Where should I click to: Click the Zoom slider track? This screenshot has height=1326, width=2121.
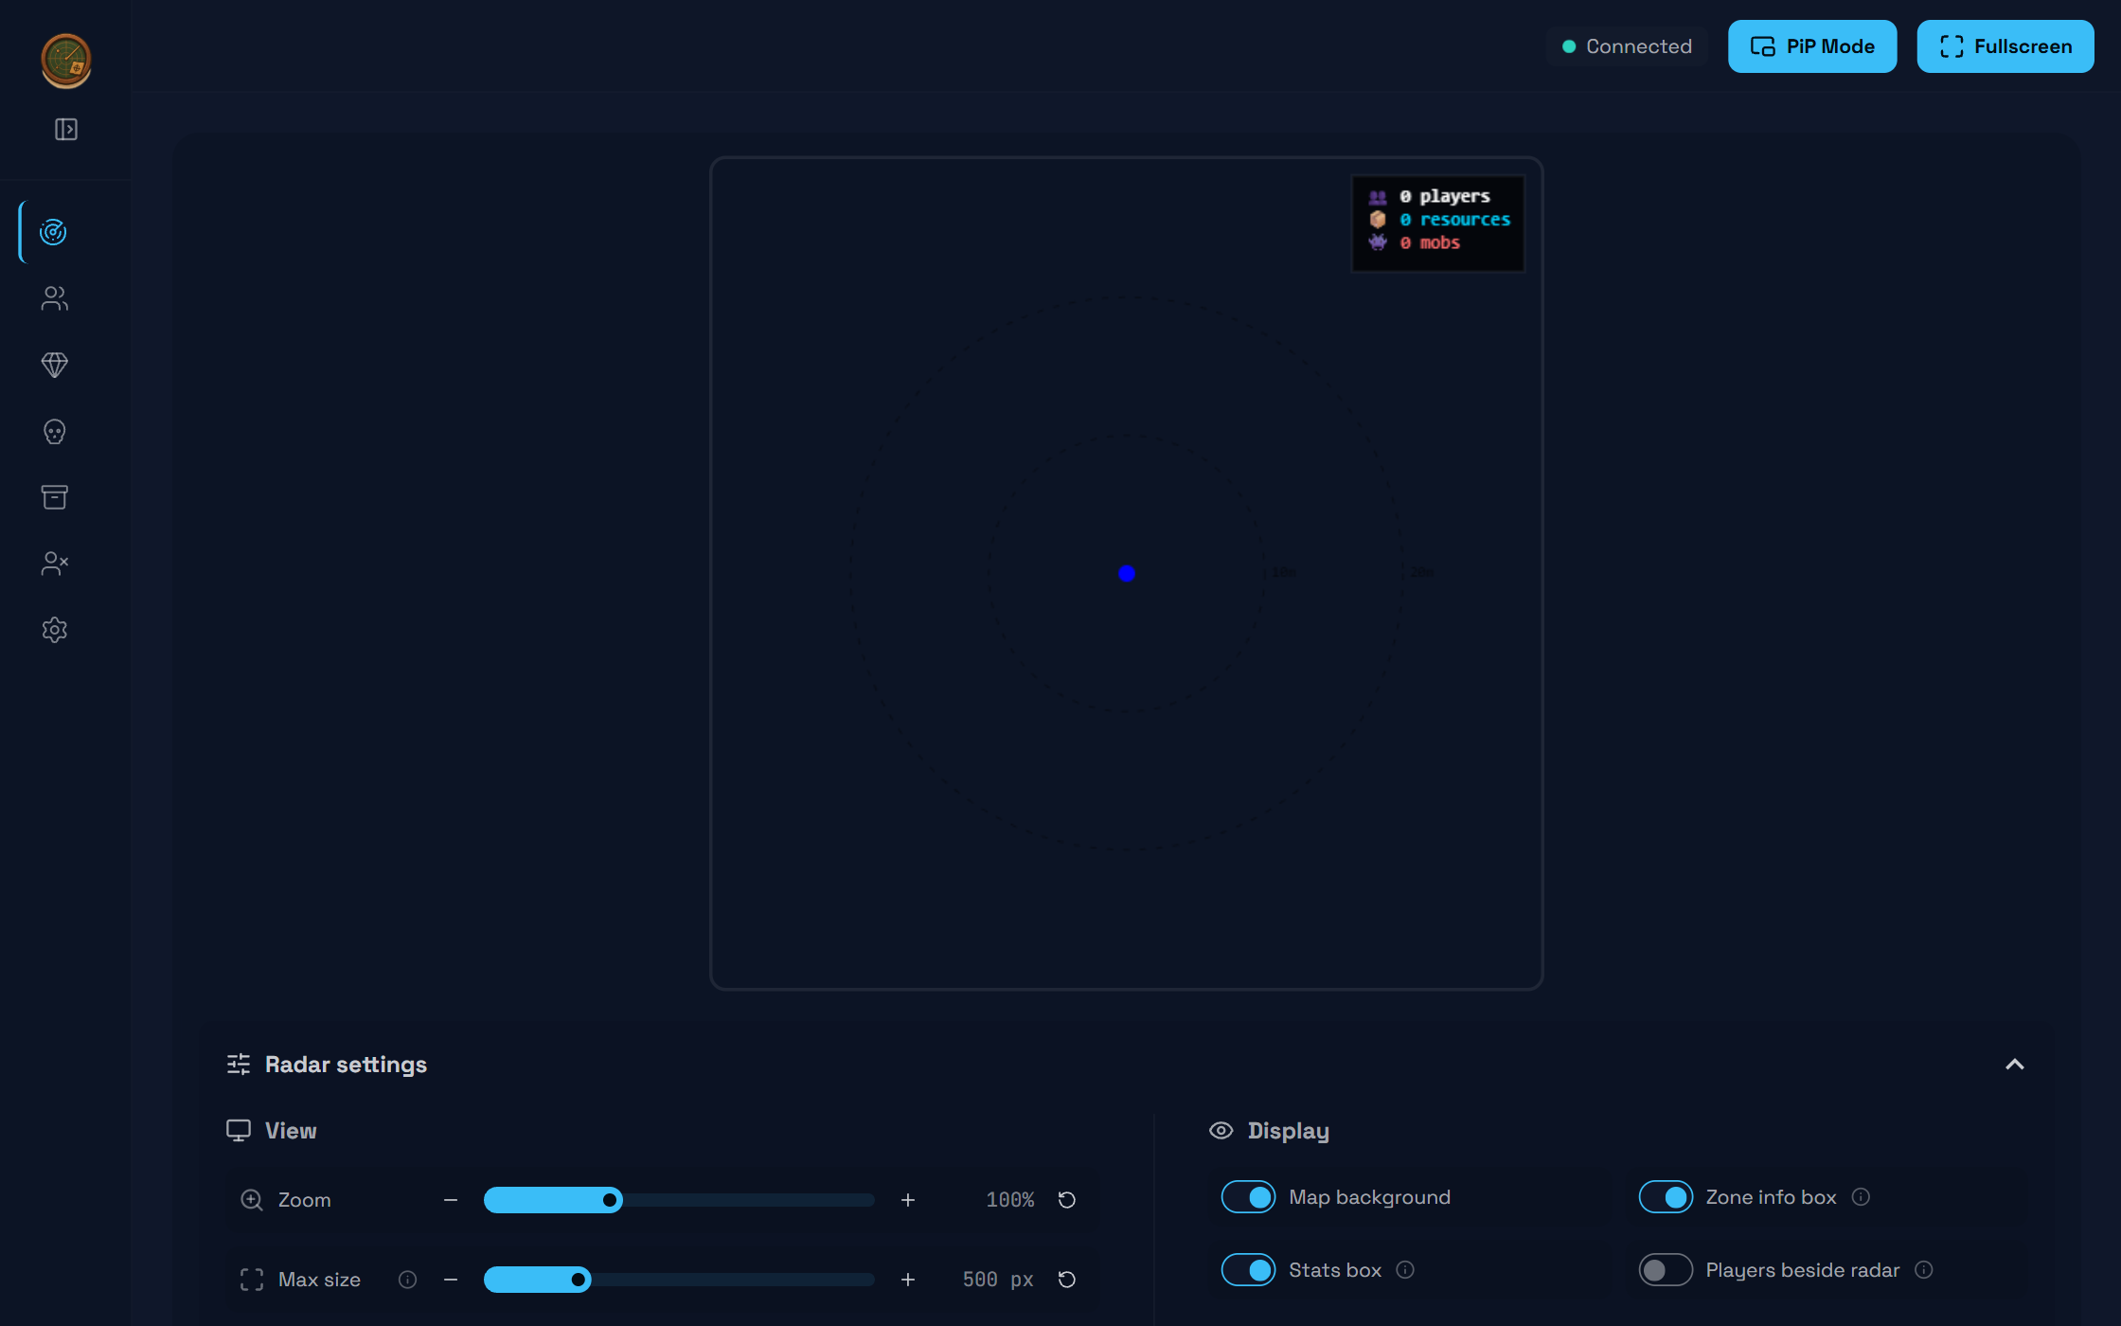click(679, 1200)
